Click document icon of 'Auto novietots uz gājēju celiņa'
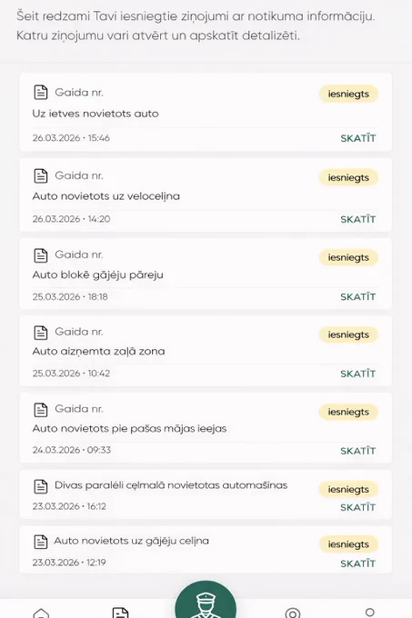The height and width of the screenshot is (618, 412). click(41, 542)
